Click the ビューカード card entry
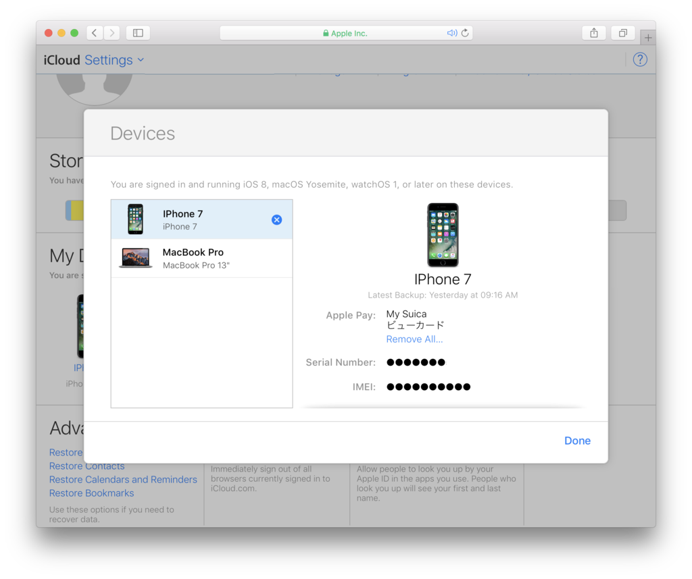 click(x=416, y=326)
